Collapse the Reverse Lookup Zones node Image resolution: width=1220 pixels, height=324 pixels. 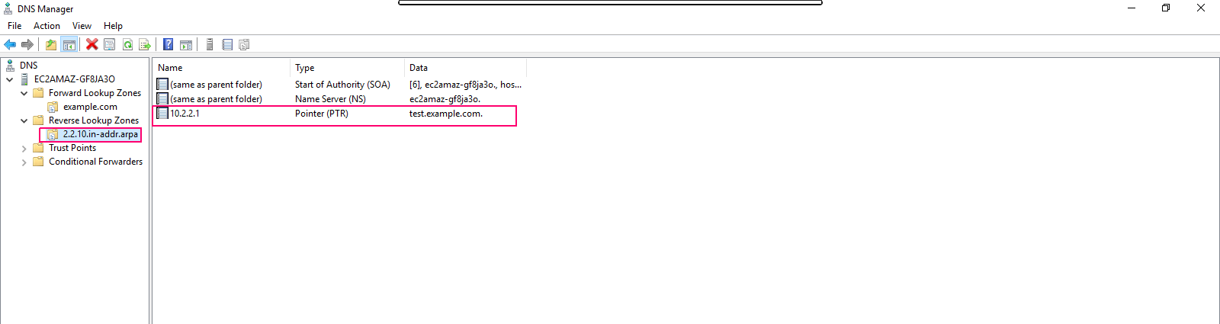click(x=24, y=120)
